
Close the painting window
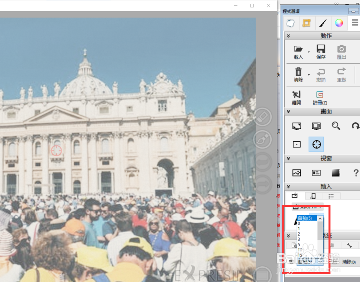(269, 5)
